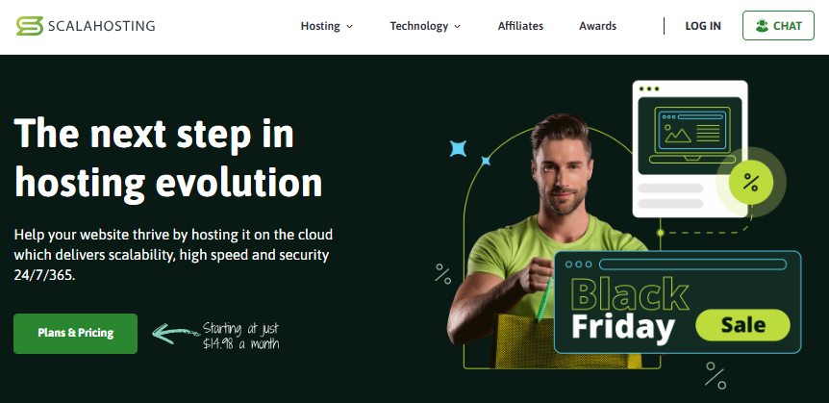The height and width of the screenshot is (403, 829).
Task: Open the Awards page
Action: (597, 26)
